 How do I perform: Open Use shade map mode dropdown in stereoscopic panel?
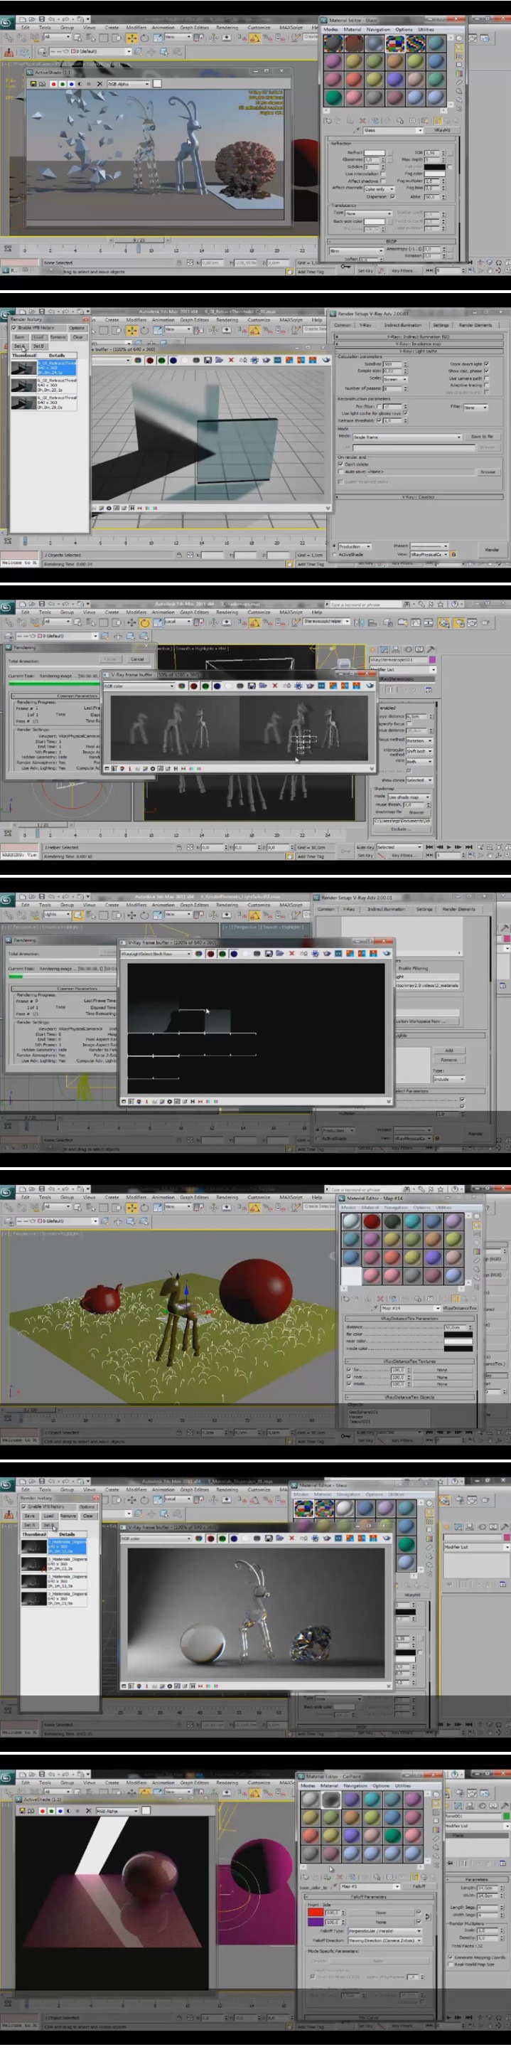point(409,797)
